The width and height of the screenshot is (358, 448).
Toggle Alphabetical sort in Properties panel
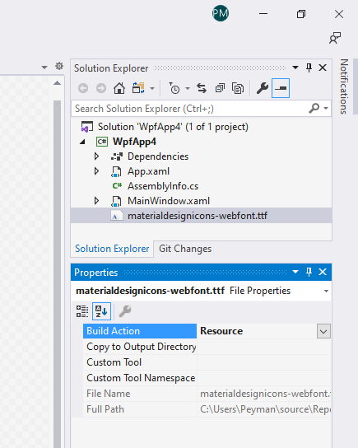(x=101, y=311)
